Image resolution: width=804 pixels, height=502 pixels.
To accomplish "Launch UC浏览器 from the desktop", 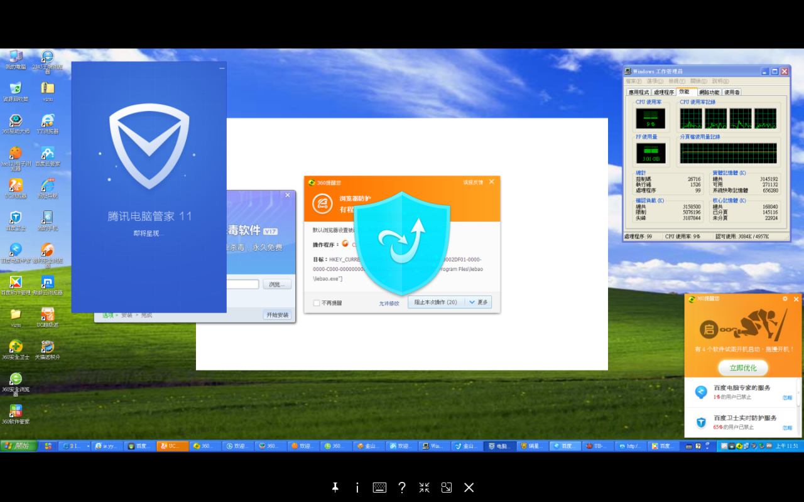I will (x=16, y=189).
